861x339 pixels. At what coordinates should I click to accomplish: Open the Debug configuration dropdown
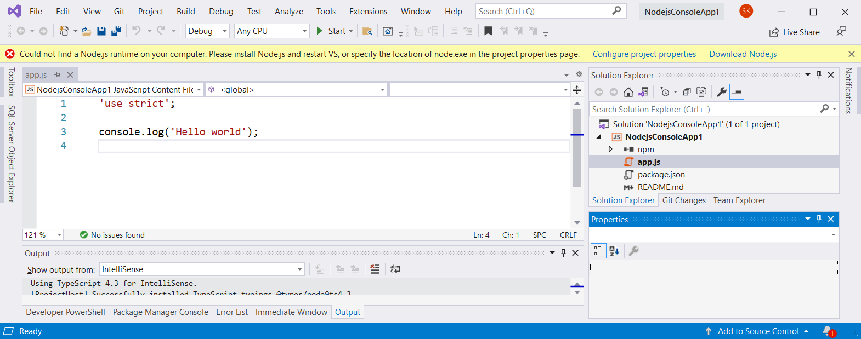point(207,31)
